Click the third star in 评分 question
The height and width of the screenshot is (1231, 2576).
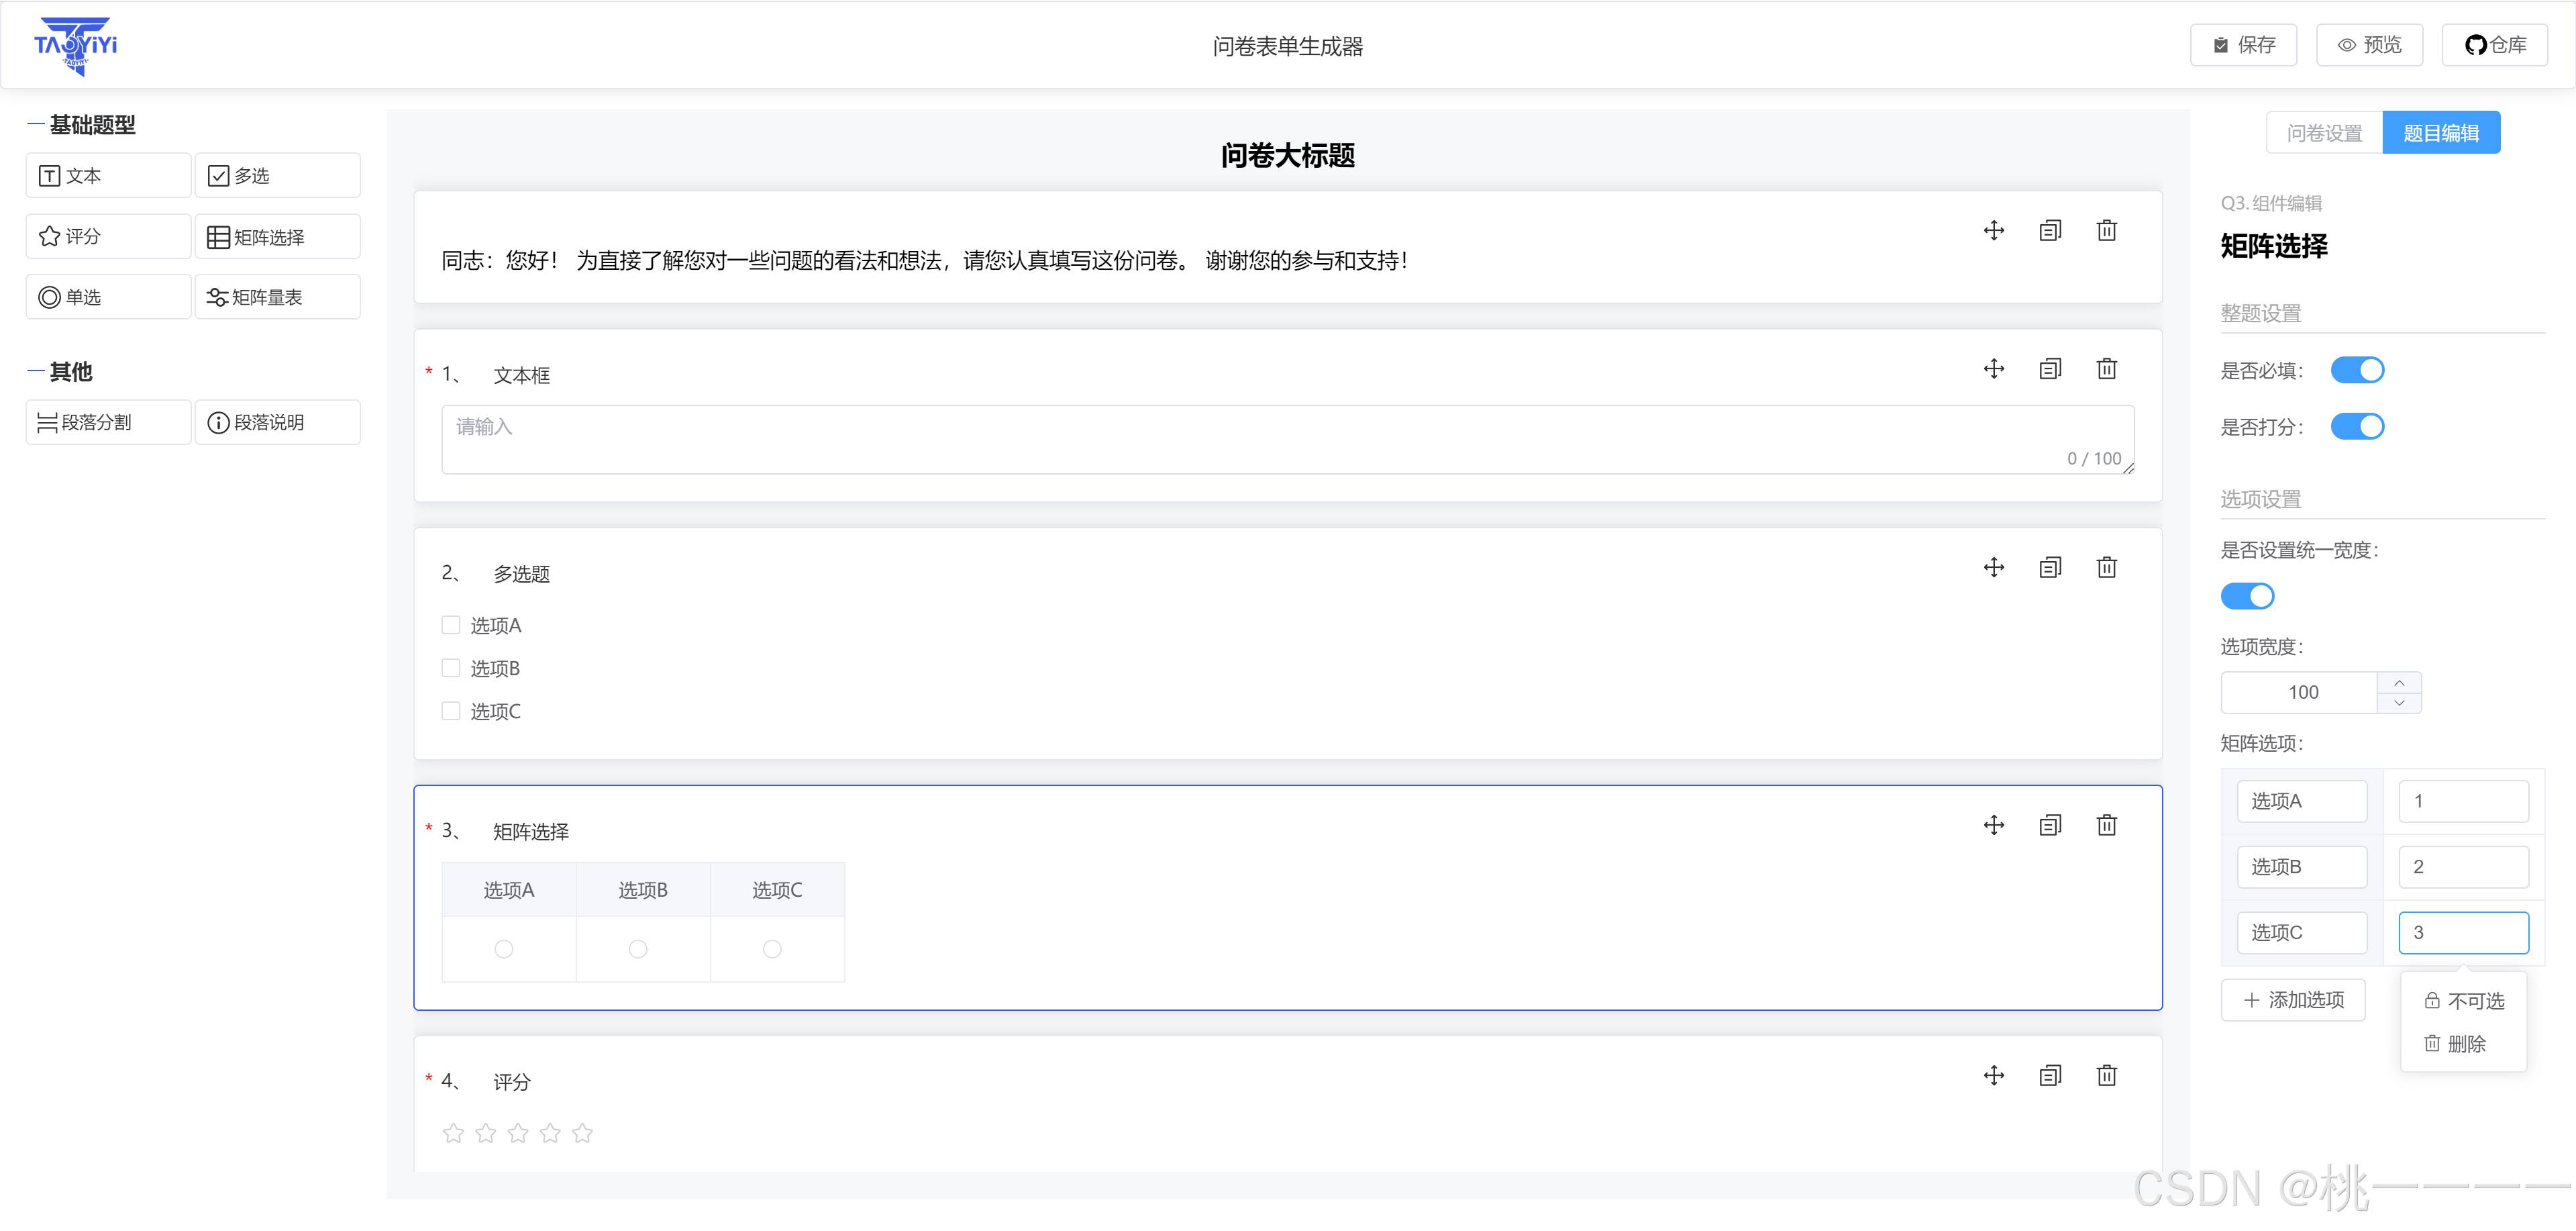[x=518, y=1133]
